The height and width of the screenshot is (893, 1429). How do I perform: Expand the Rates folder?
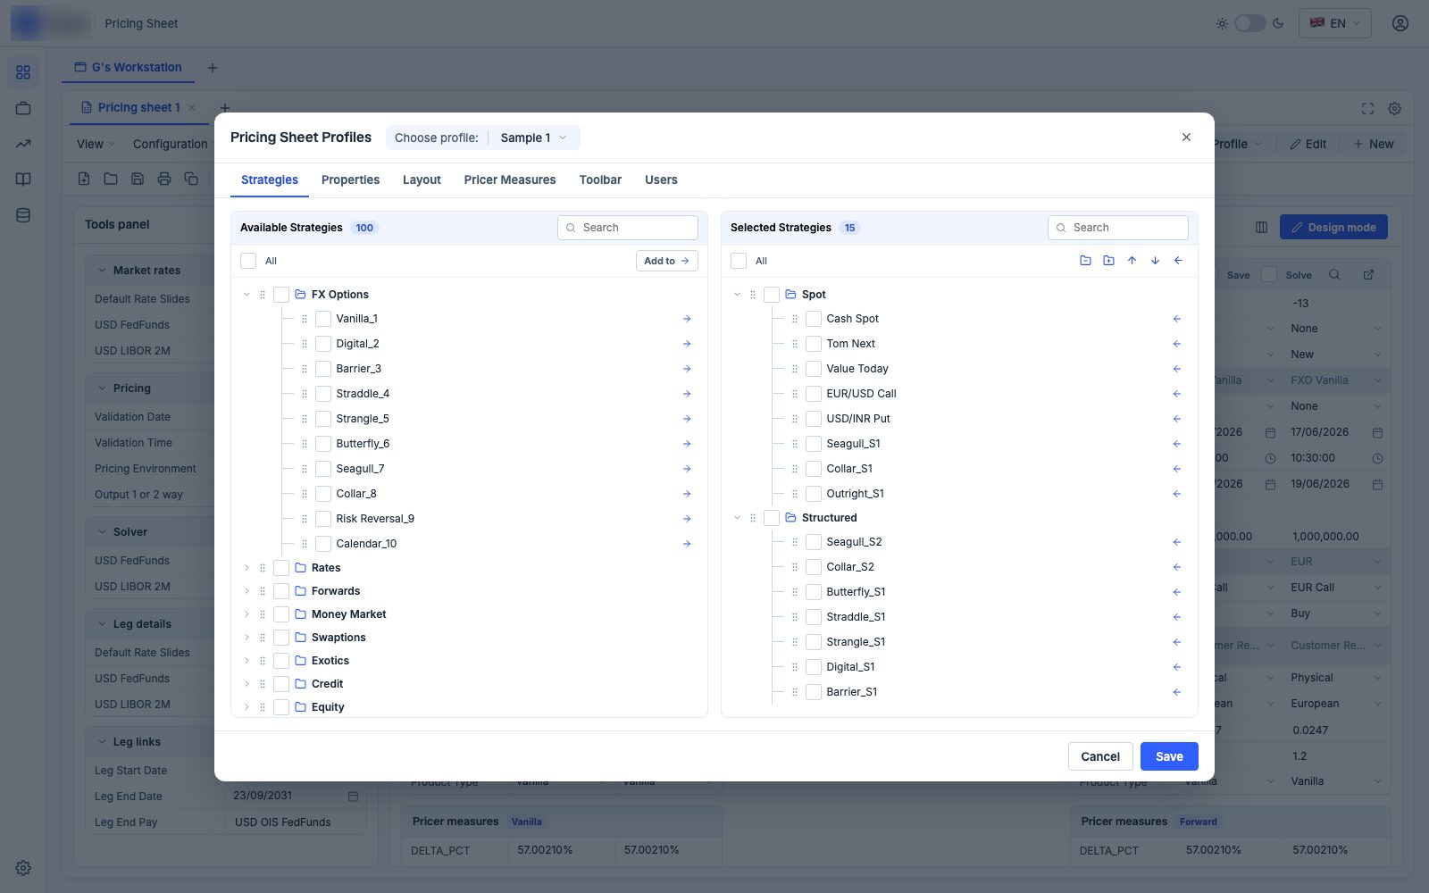point(247,568)
